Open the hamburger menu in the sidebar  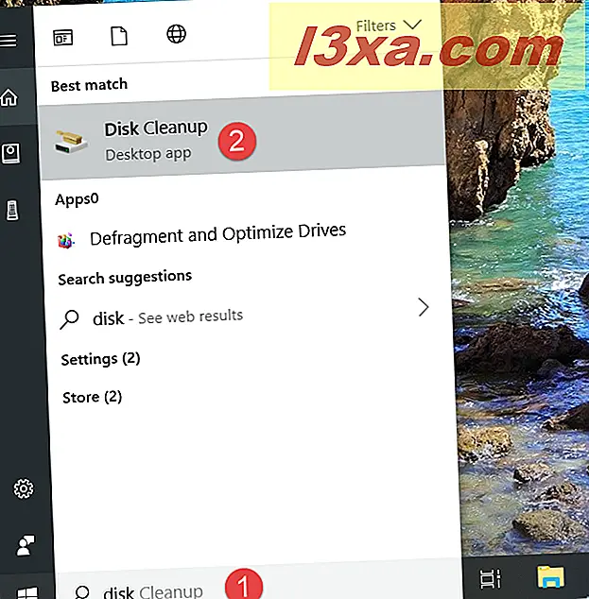point(9,40)
